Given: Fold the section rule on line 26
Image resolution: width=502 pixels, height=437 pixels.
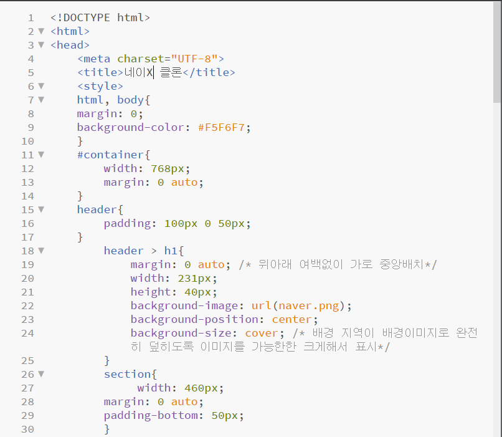Looking at the screenshot, I should [41, 374].
